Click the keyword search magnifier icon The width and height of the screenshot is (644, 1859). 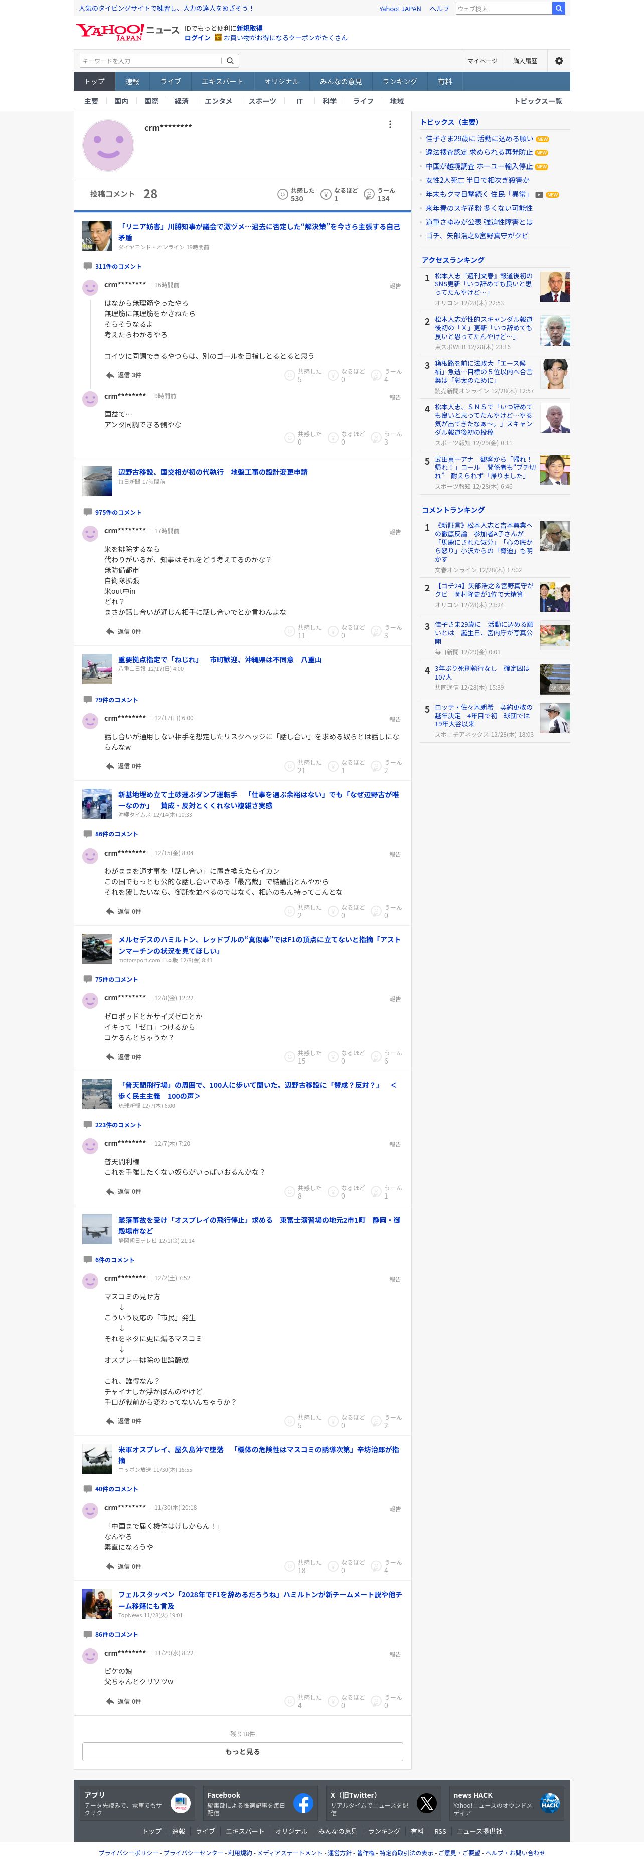[x=230, y=61]
